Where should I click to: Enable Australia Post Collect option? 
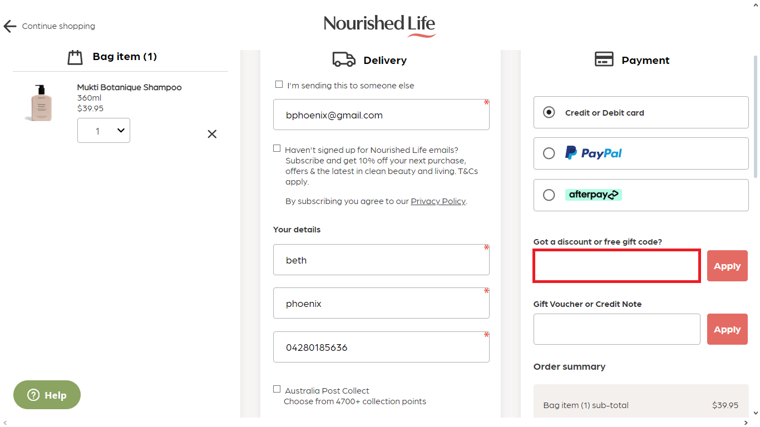tap(277, 389)
